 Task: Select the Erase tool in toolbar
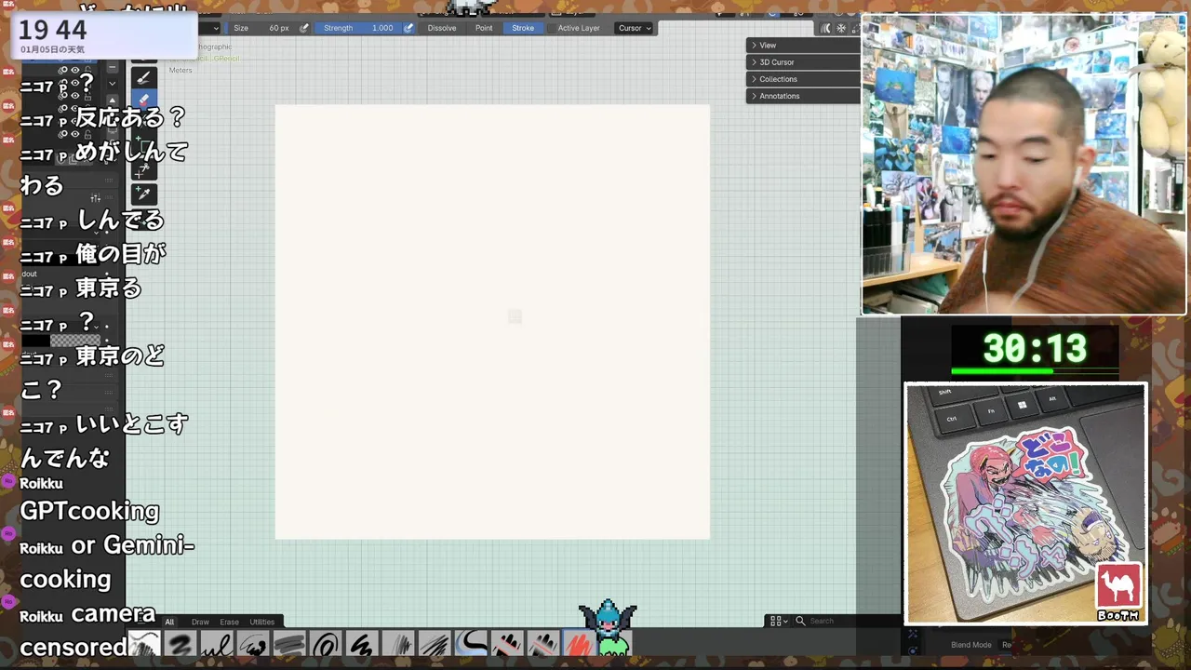(x=143, y=100)
